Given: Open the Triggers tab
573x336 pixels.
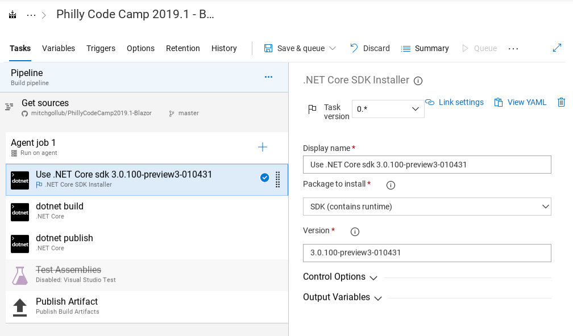Looking at the screenshot, I should [101, 48].
